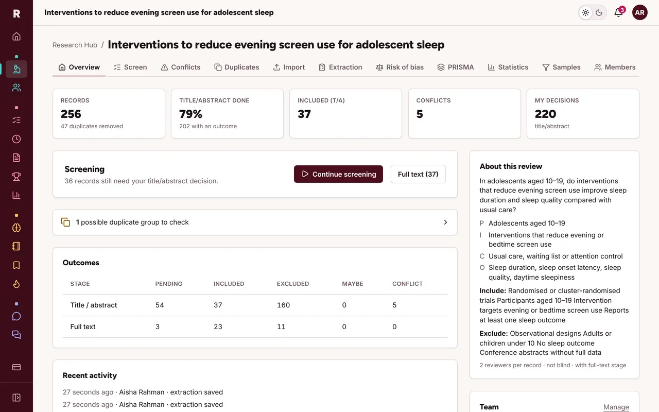Viewport: 659px width, 412px height.
Task: Open the checklist icon in the sidebar
Action: (x=16, y=120)
